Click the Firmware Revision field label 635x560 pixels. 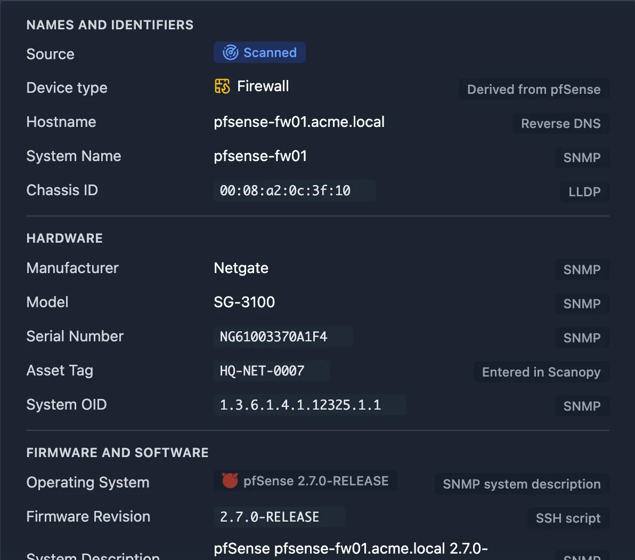coord(88,517)
